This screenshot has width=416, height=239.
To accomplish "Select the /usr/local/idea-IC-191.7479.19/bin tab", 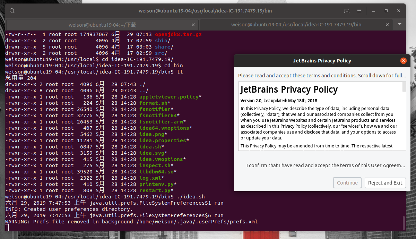I will pos(296,25).
